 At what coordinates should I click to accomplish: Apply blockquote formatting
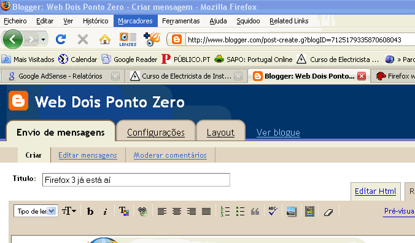point(255,212)
